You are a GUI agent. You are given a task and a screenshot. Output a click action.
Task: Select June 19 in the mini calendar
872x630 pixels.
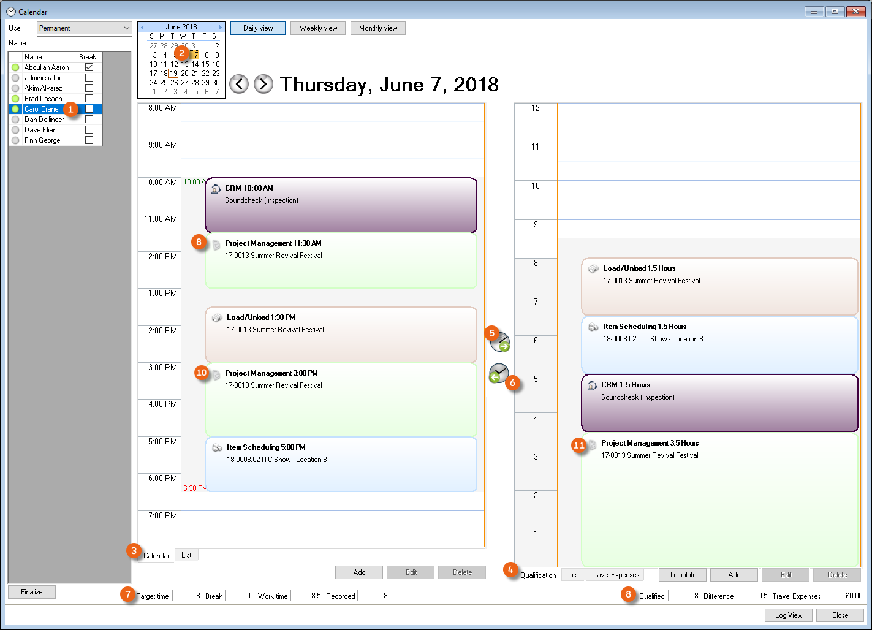point(173,74)
